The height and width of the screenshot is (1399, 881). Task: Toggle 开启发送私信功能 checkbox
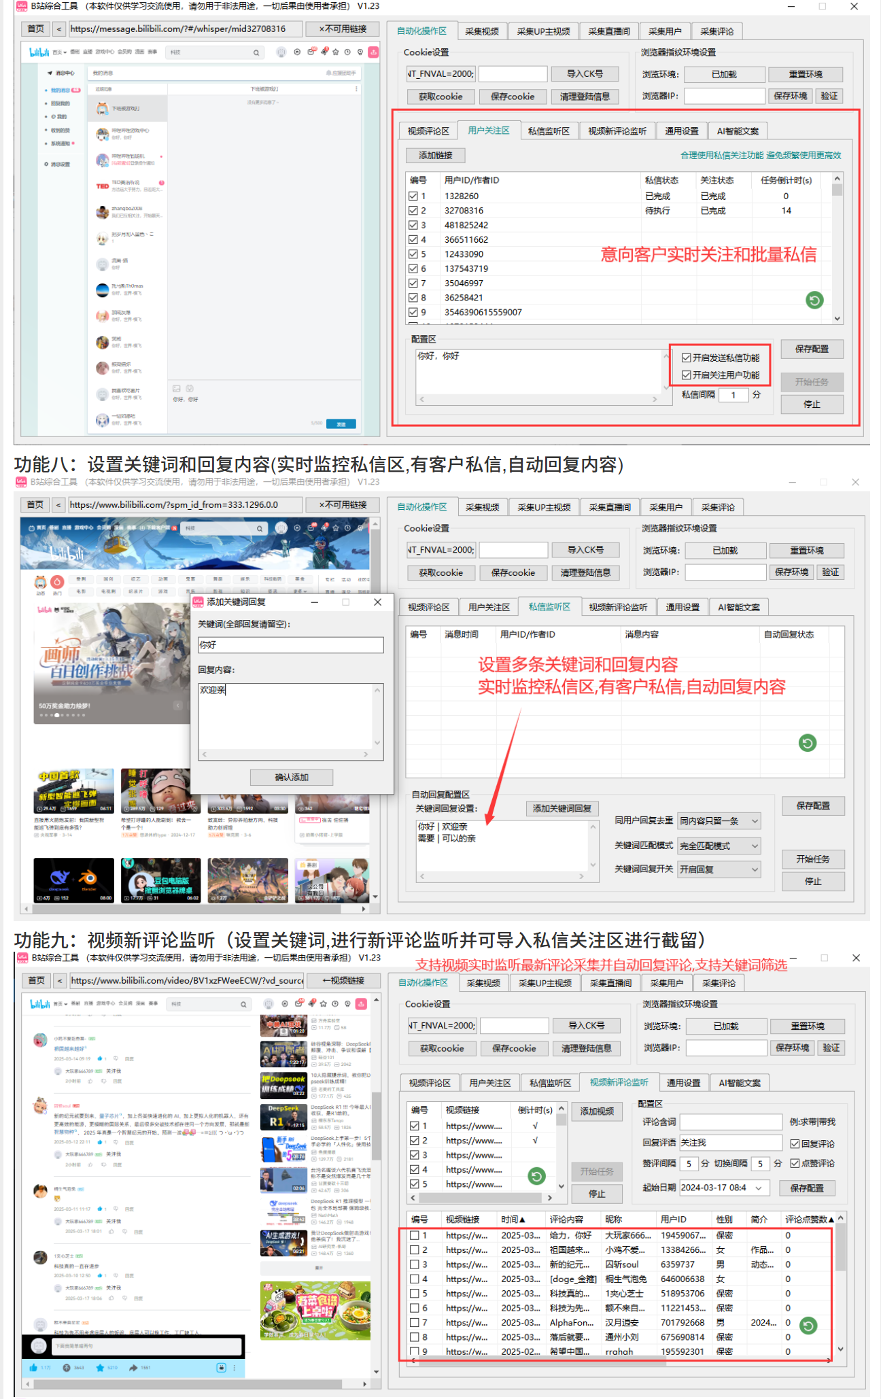[687, 358]
